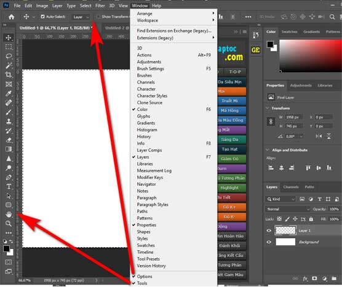Viewport: 342px width, 287px height.
Task: Click the Search magnifier in options bar
Action: 332,17
